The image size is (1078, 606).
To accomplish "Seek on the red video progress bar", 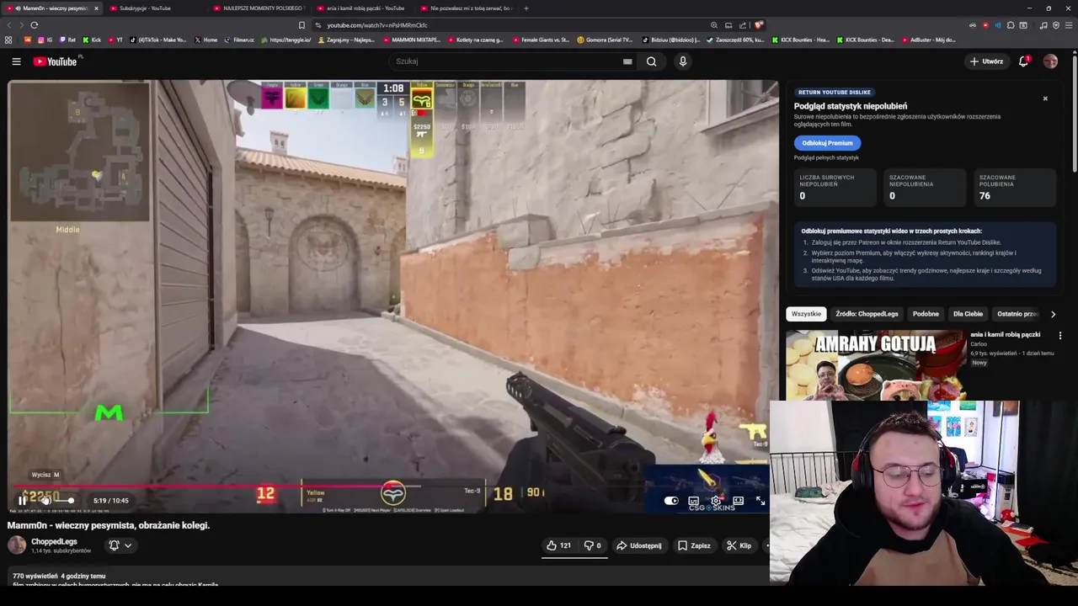I will (x=393, y=486).
